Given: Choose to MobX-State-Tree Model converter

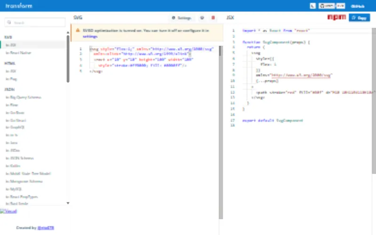Looking at the screenshot, I should click(33, 173).
